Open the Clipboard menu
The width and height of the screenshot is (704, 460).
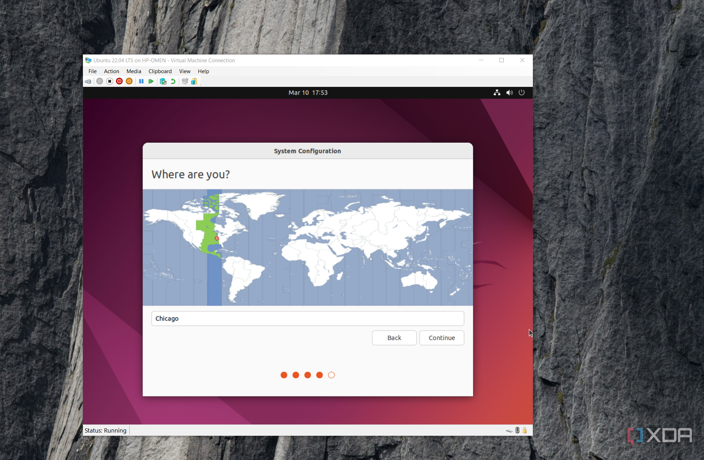point(160,71)
